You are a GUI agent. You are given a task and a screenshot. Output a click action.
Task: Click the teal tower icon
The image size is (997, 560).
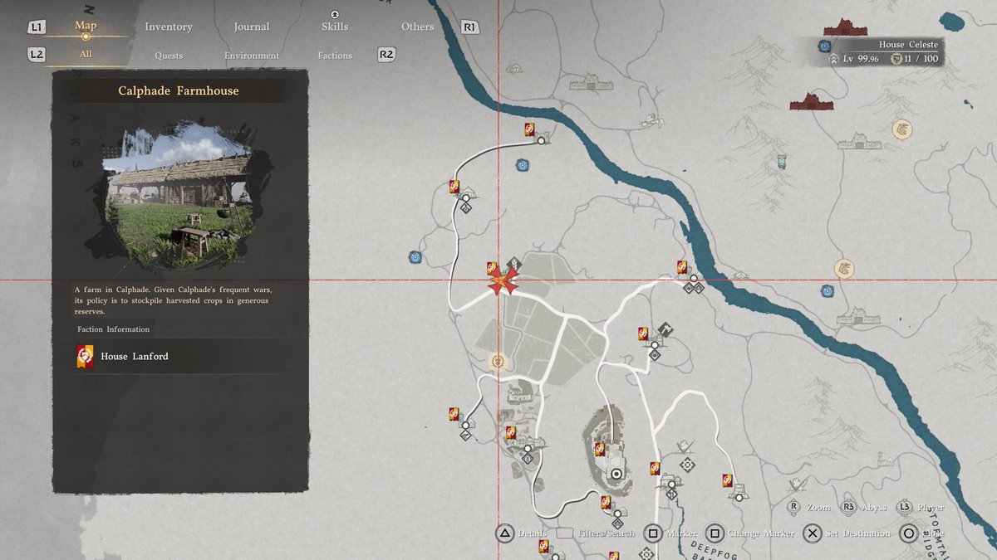click(781, 161)
